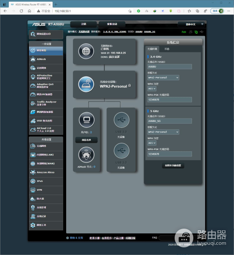Switch to the 状态 tab in 系统信息
This screenshot has width=234, height=255.
167,49
